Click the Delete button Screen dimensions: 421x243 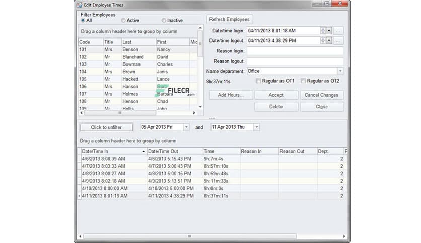point(276,107)
